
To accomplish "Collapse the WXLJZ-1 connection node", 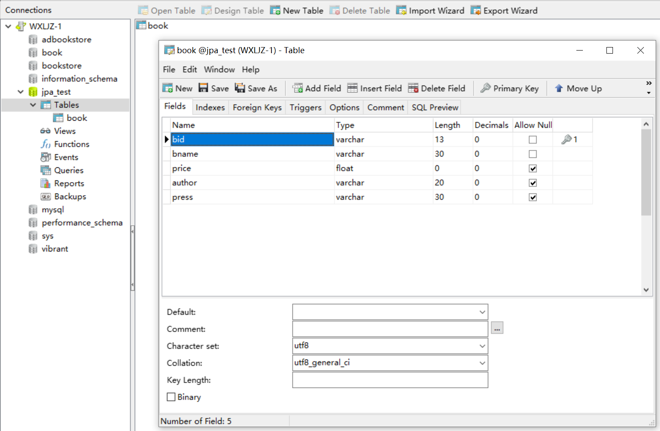I will pyautogui.click(x=8, y=27).
